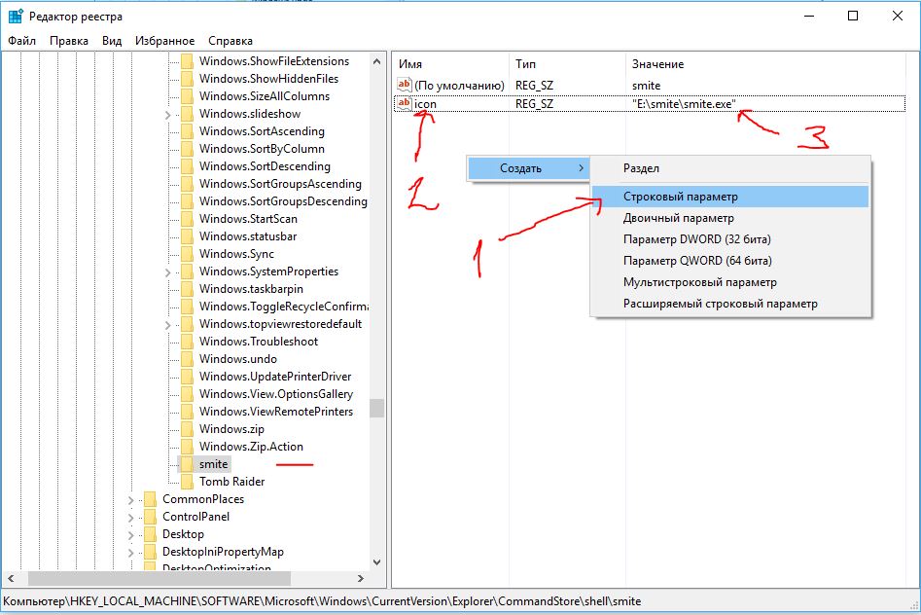Click the string icon next to 'icon' value
The image size is (921, 615).
point(405,103)
